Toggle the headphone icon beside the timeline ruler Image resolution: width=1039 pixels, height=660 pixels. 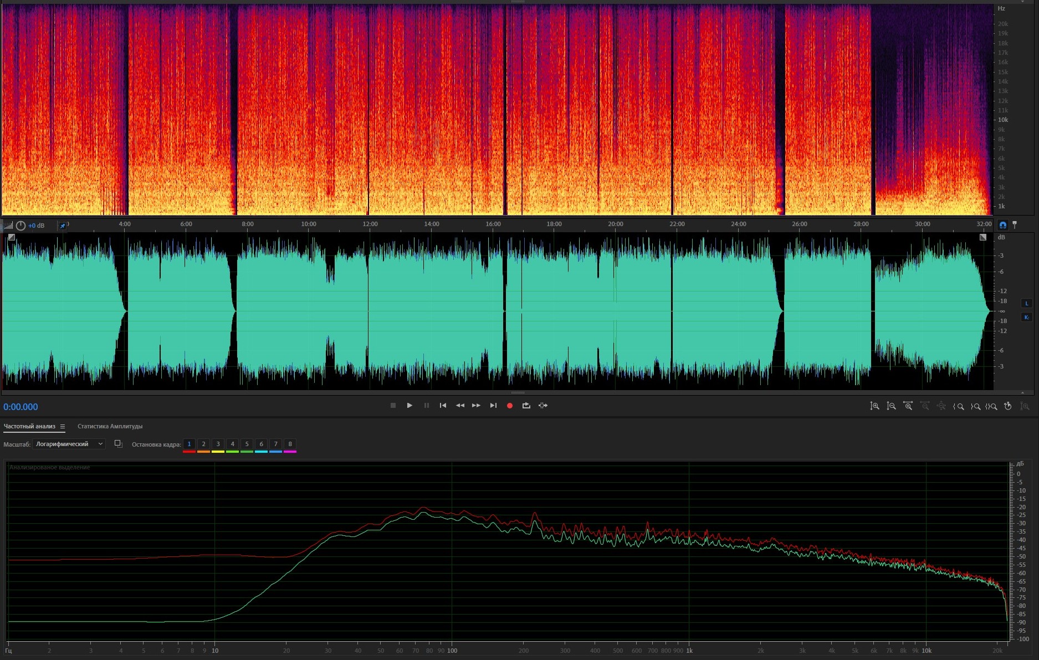coord(1002,225)
